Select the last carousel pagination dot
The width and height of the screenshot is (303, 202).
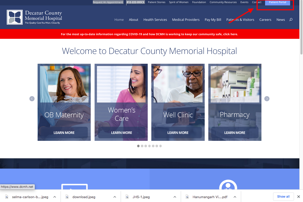160,146
